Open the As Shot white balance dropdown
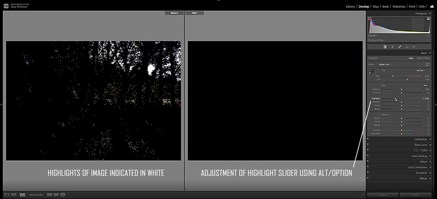The height and width of the screenshot is (199, 437). (x=421, y=71)
